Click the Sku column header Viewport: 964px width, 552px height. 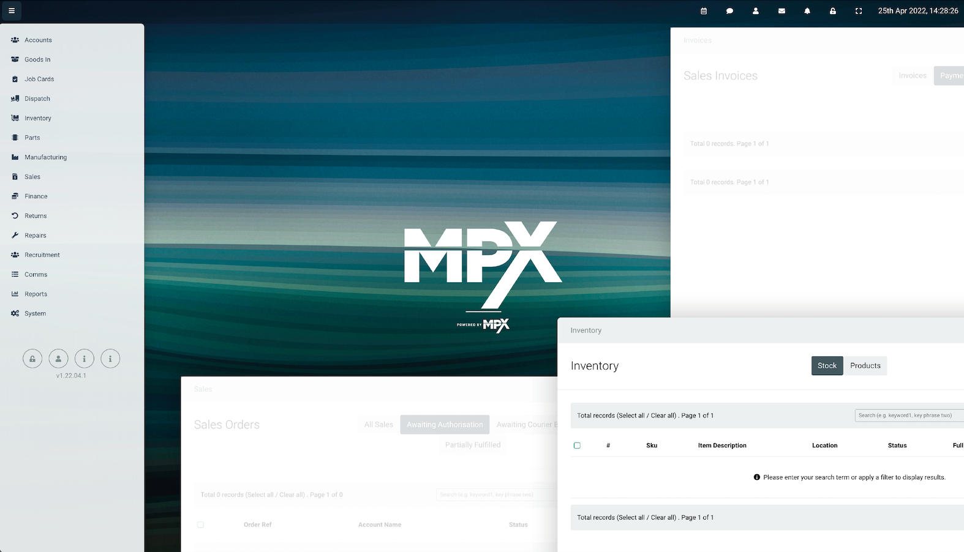[652, 446]
